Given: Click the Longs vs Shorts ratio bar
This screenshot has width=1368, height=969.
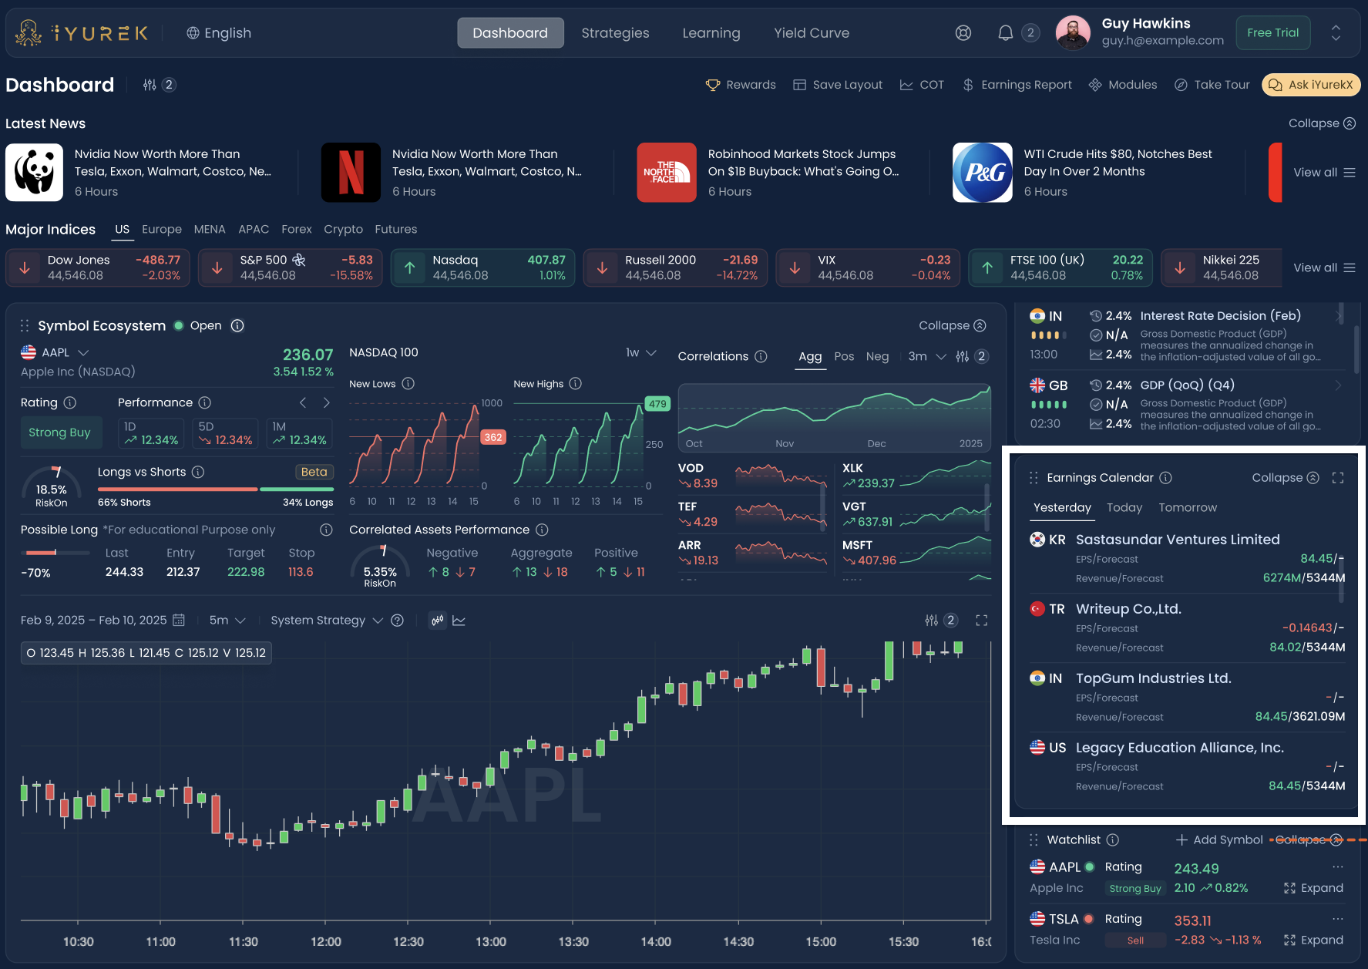Looking at the screenshot, I should click(x=216, y=489).
